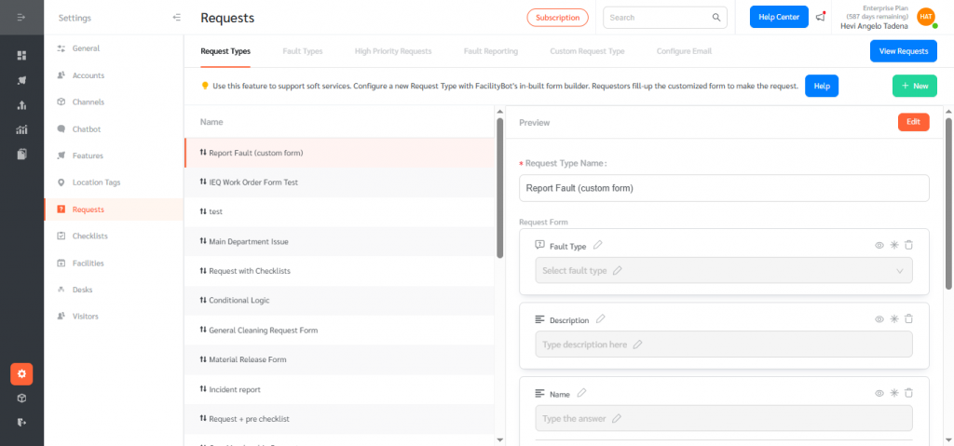
Task: Click the green New button
Action: [914, 86]
